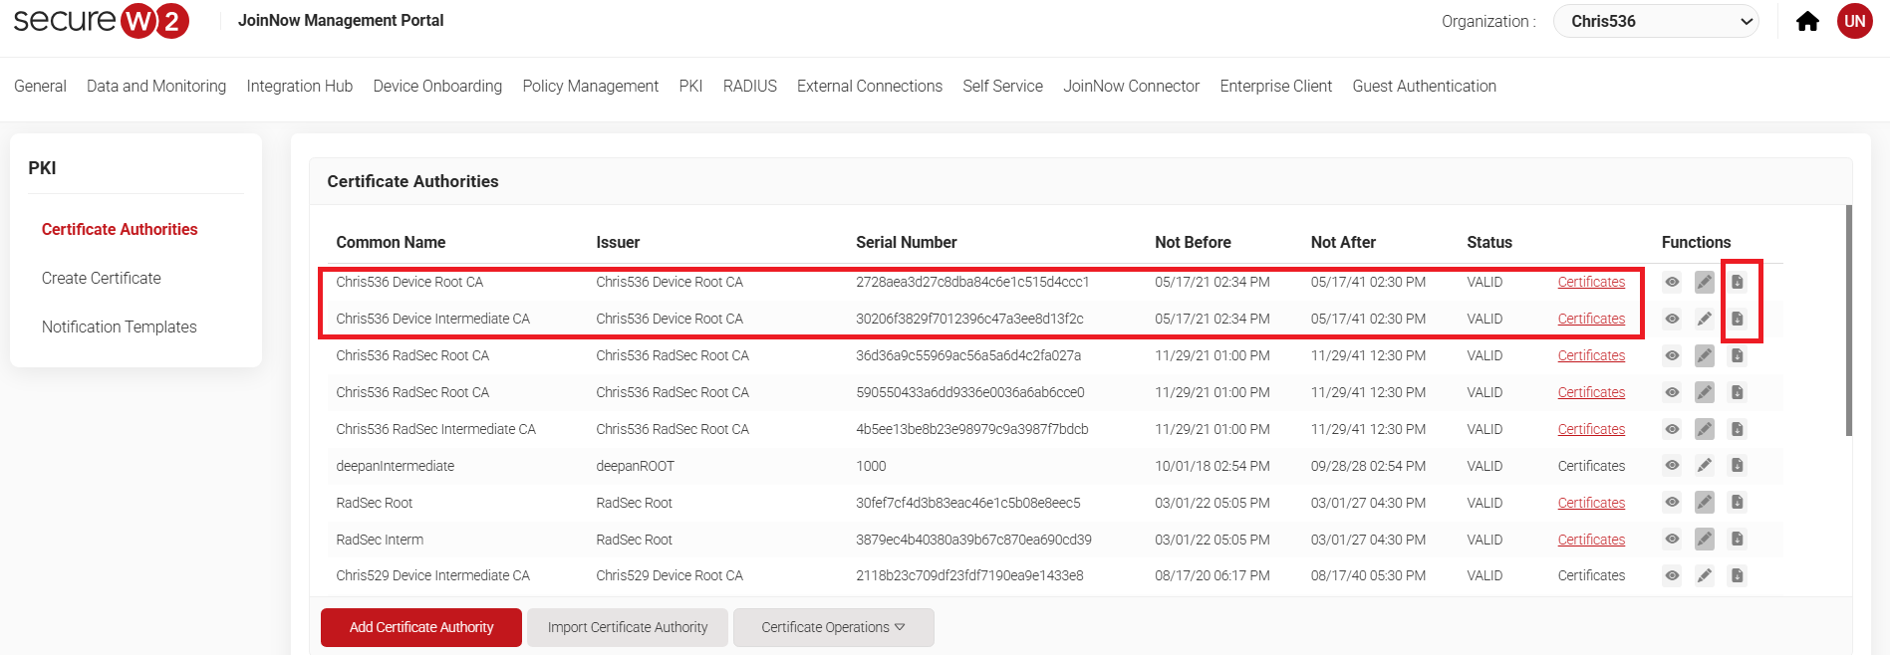Select Create Certificate in PKI sidebar
Screen dimensions: 1890x655
tap(102, 278)
